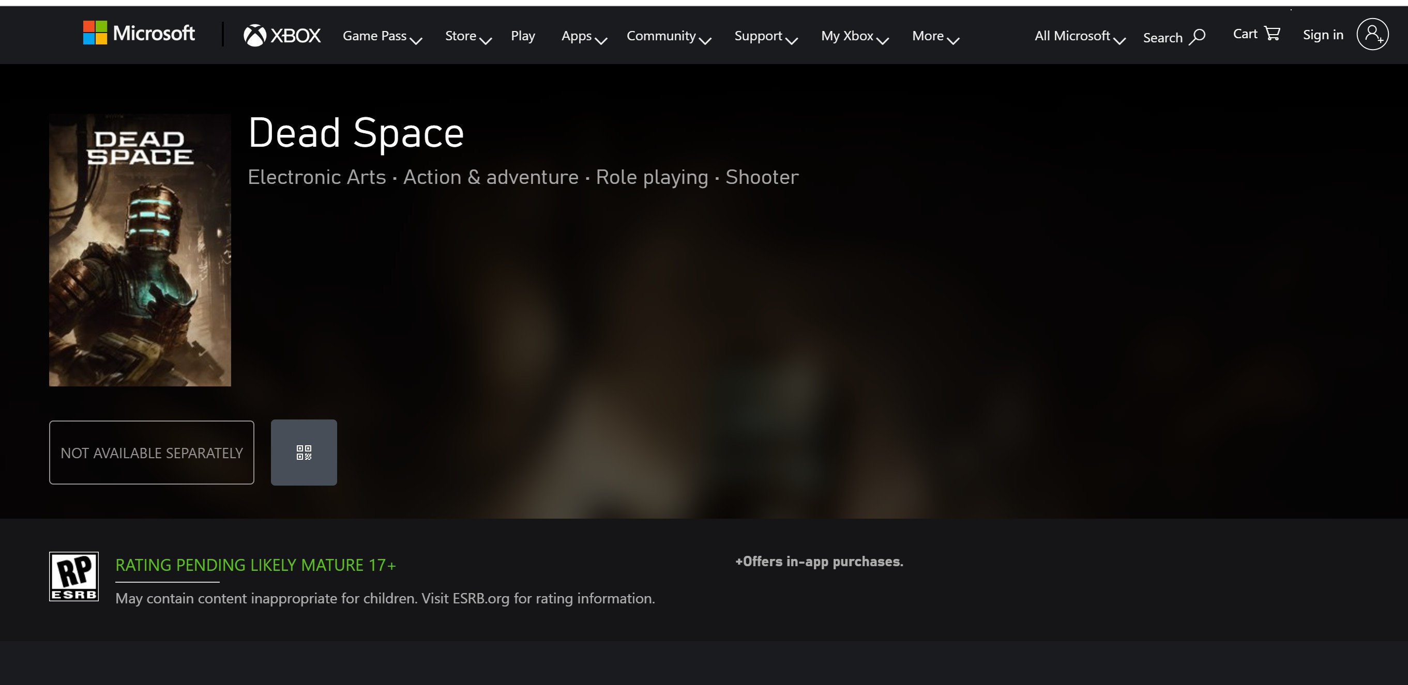Click NOT AVAILABLE SEPARATELY button
The image size is (1408, 685).
(x=151, y=452)
